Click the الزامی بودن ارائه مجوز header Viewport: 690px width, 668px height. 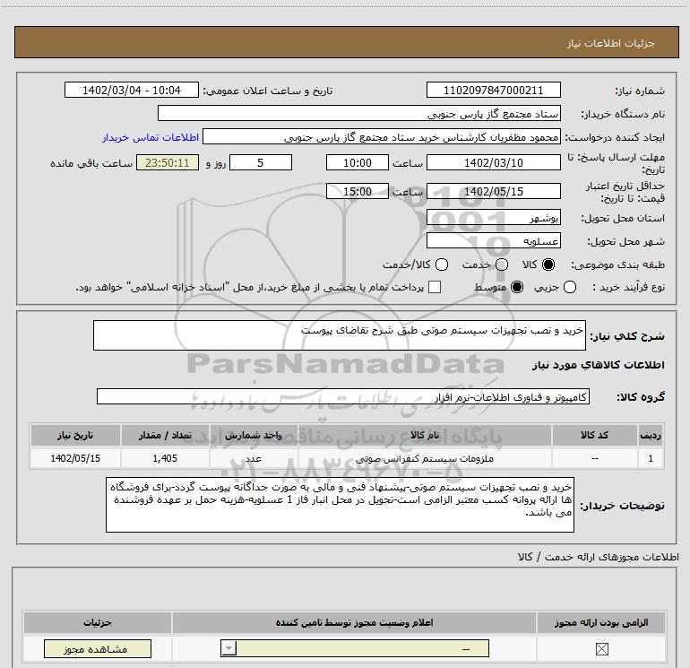point(601,622)
